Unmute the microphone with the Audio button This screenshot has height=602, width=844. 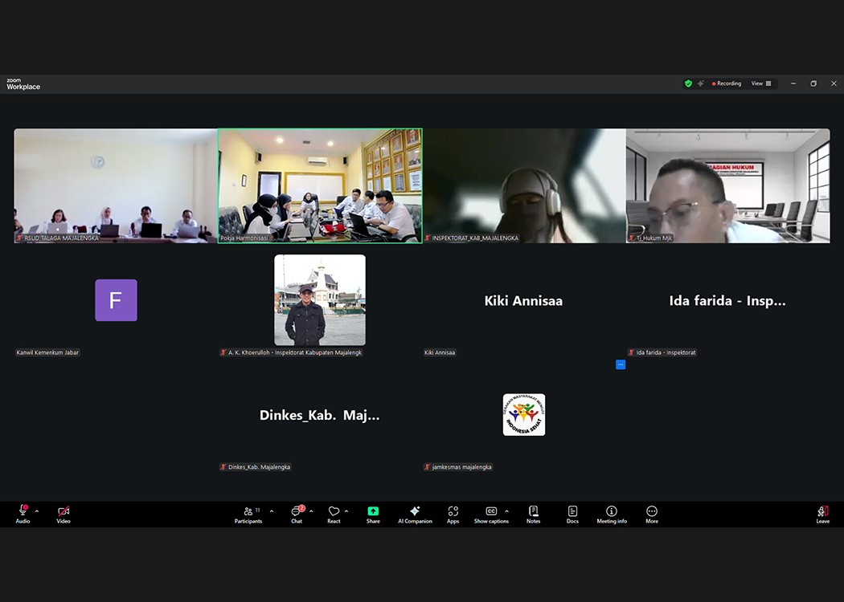[x=23, y=514]
